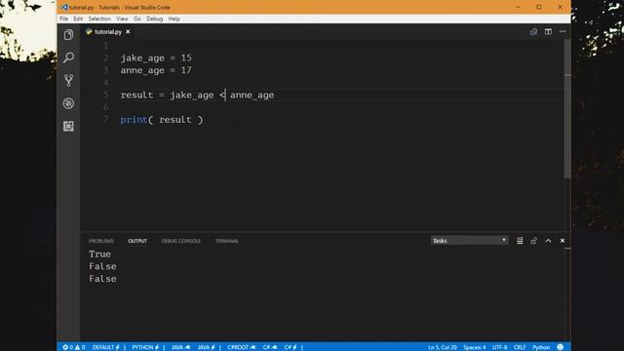Click line number 5 in the gutter
This screenshot has height=351, width=624.
(x=105, y=95)
